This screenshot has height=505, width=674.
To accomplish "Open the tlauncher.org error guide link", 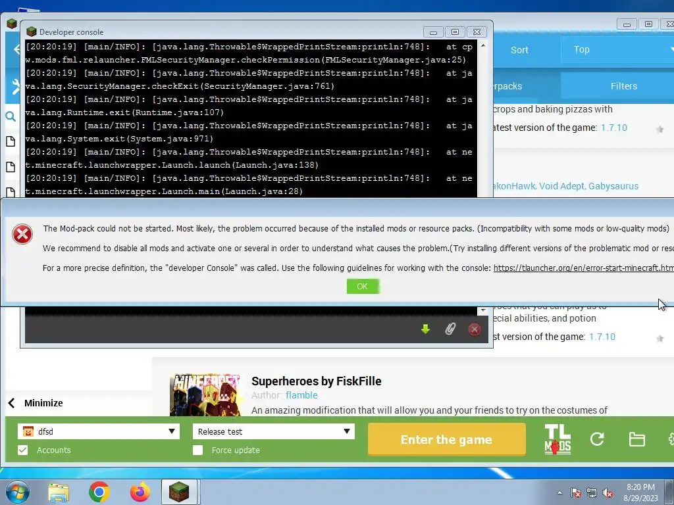I will [583, 268].
